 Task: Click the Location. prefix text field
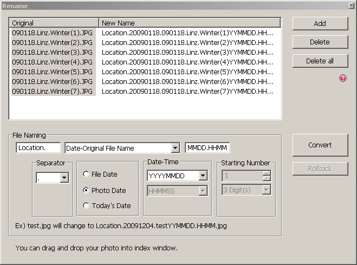[38, 148]
